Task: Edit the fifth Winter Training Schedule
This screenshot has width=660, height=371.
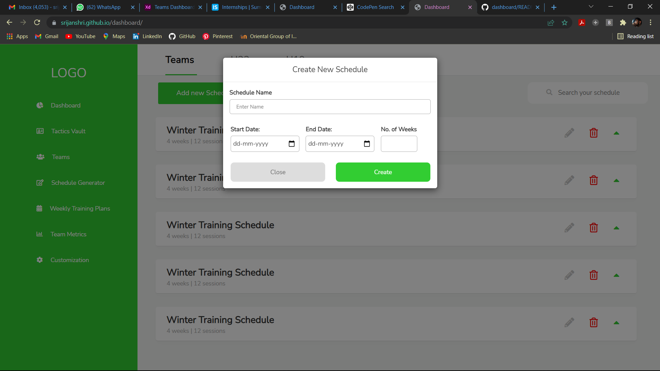Action: 569,323
